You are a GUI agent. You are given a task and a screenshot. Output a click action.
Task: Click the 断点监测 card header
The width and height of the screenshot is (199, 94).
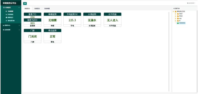click(x=52, y=30)
